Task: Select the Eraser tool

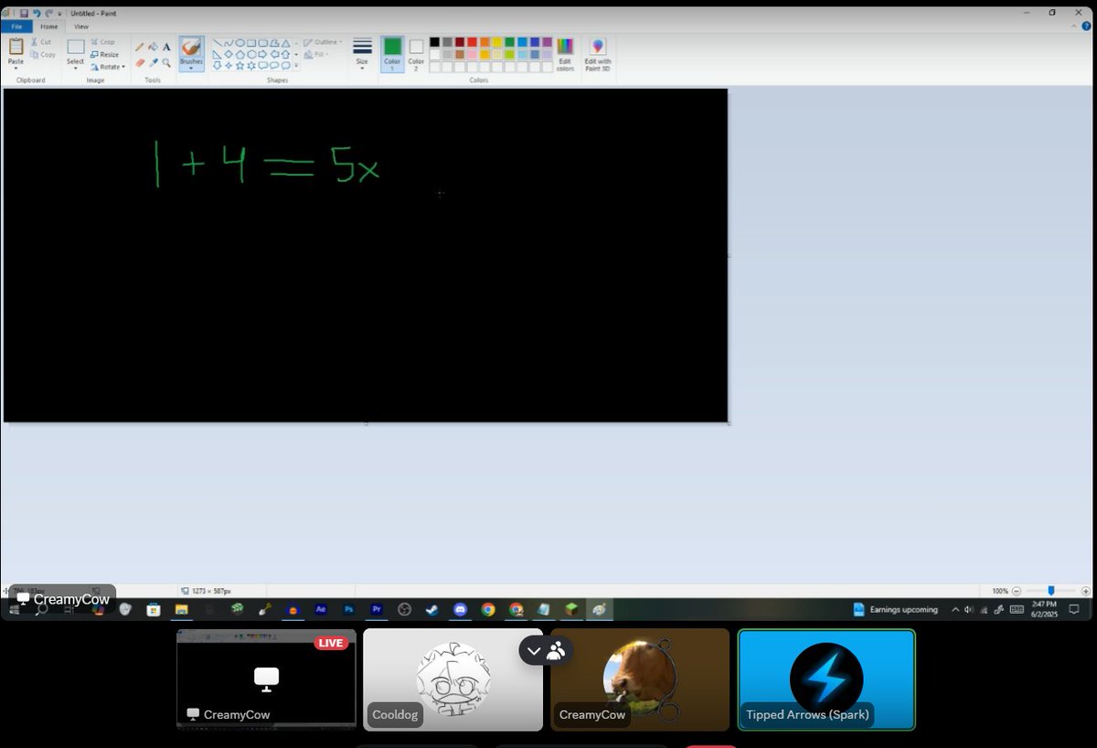Action: (139, 63)
